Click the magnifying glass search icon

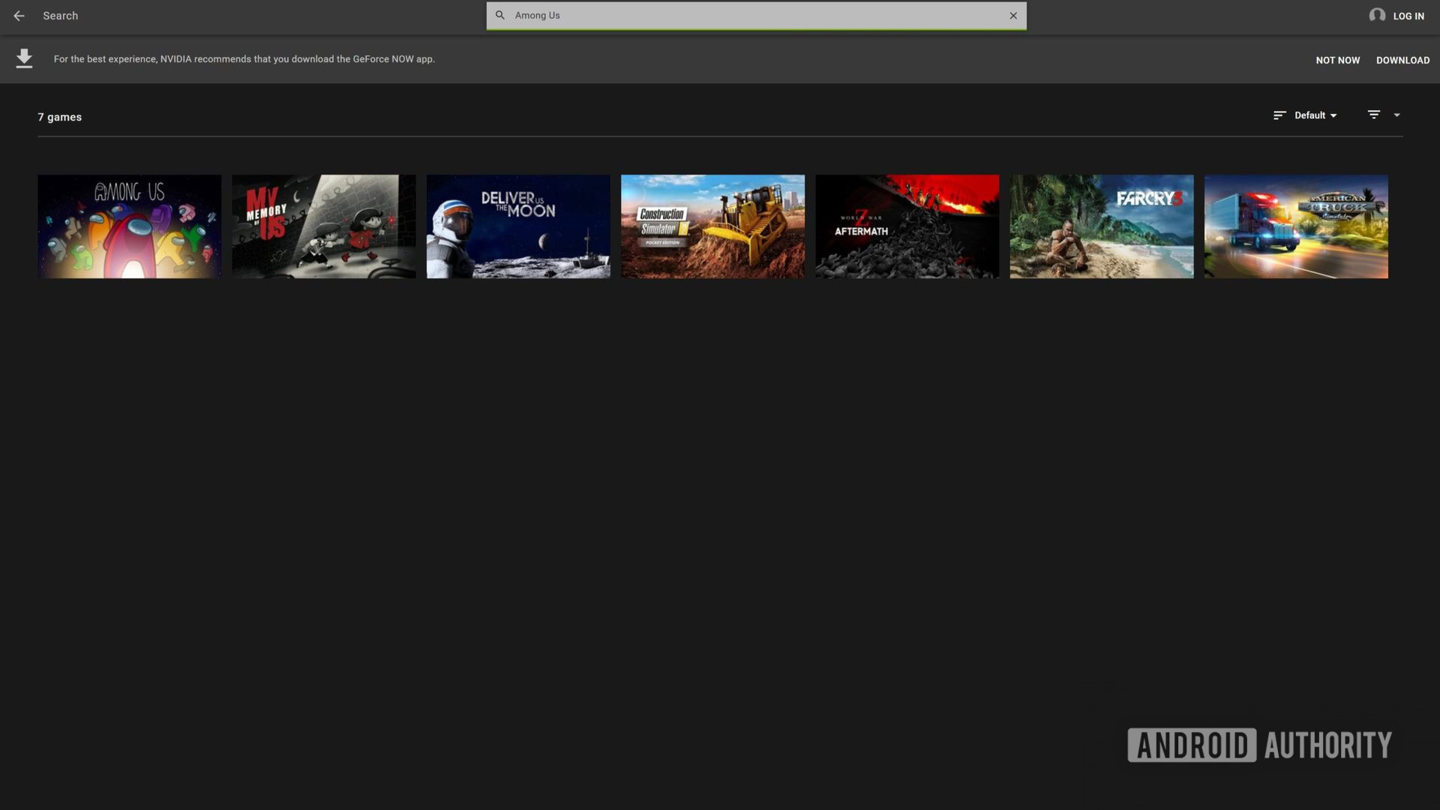click(500, 16)
